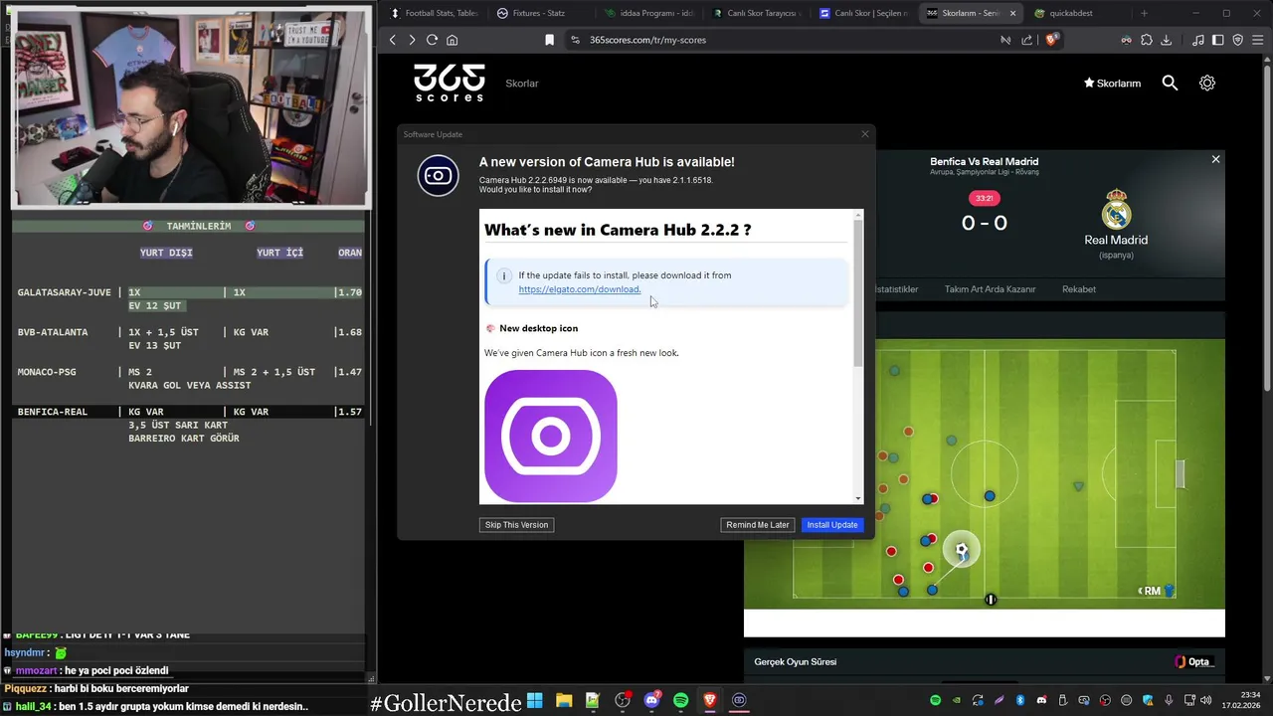
Task: Reload the browser page
Action: coord(432,40)
